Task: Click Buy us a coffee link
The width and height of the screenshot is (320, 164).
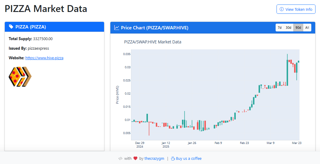Action: point(189,159)
